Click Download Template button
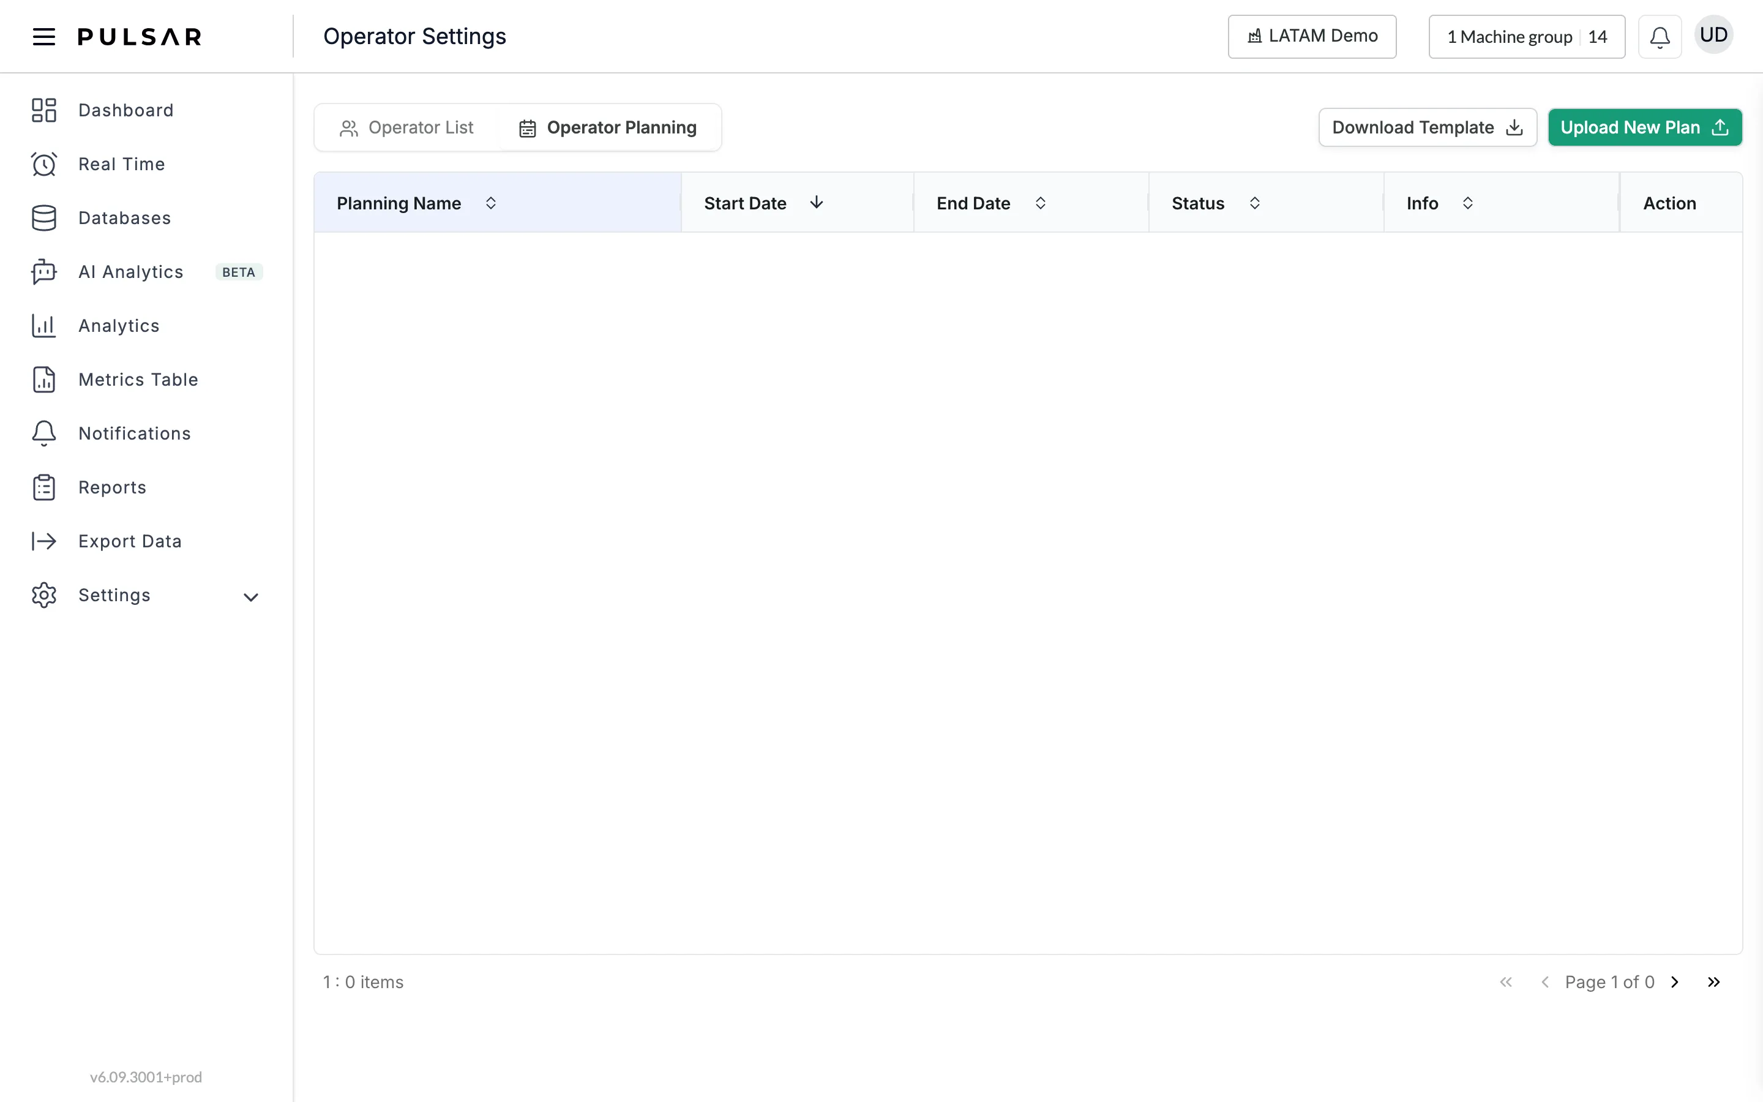The width and height of the screenshot is (1763, 1102). (1428, 127)
